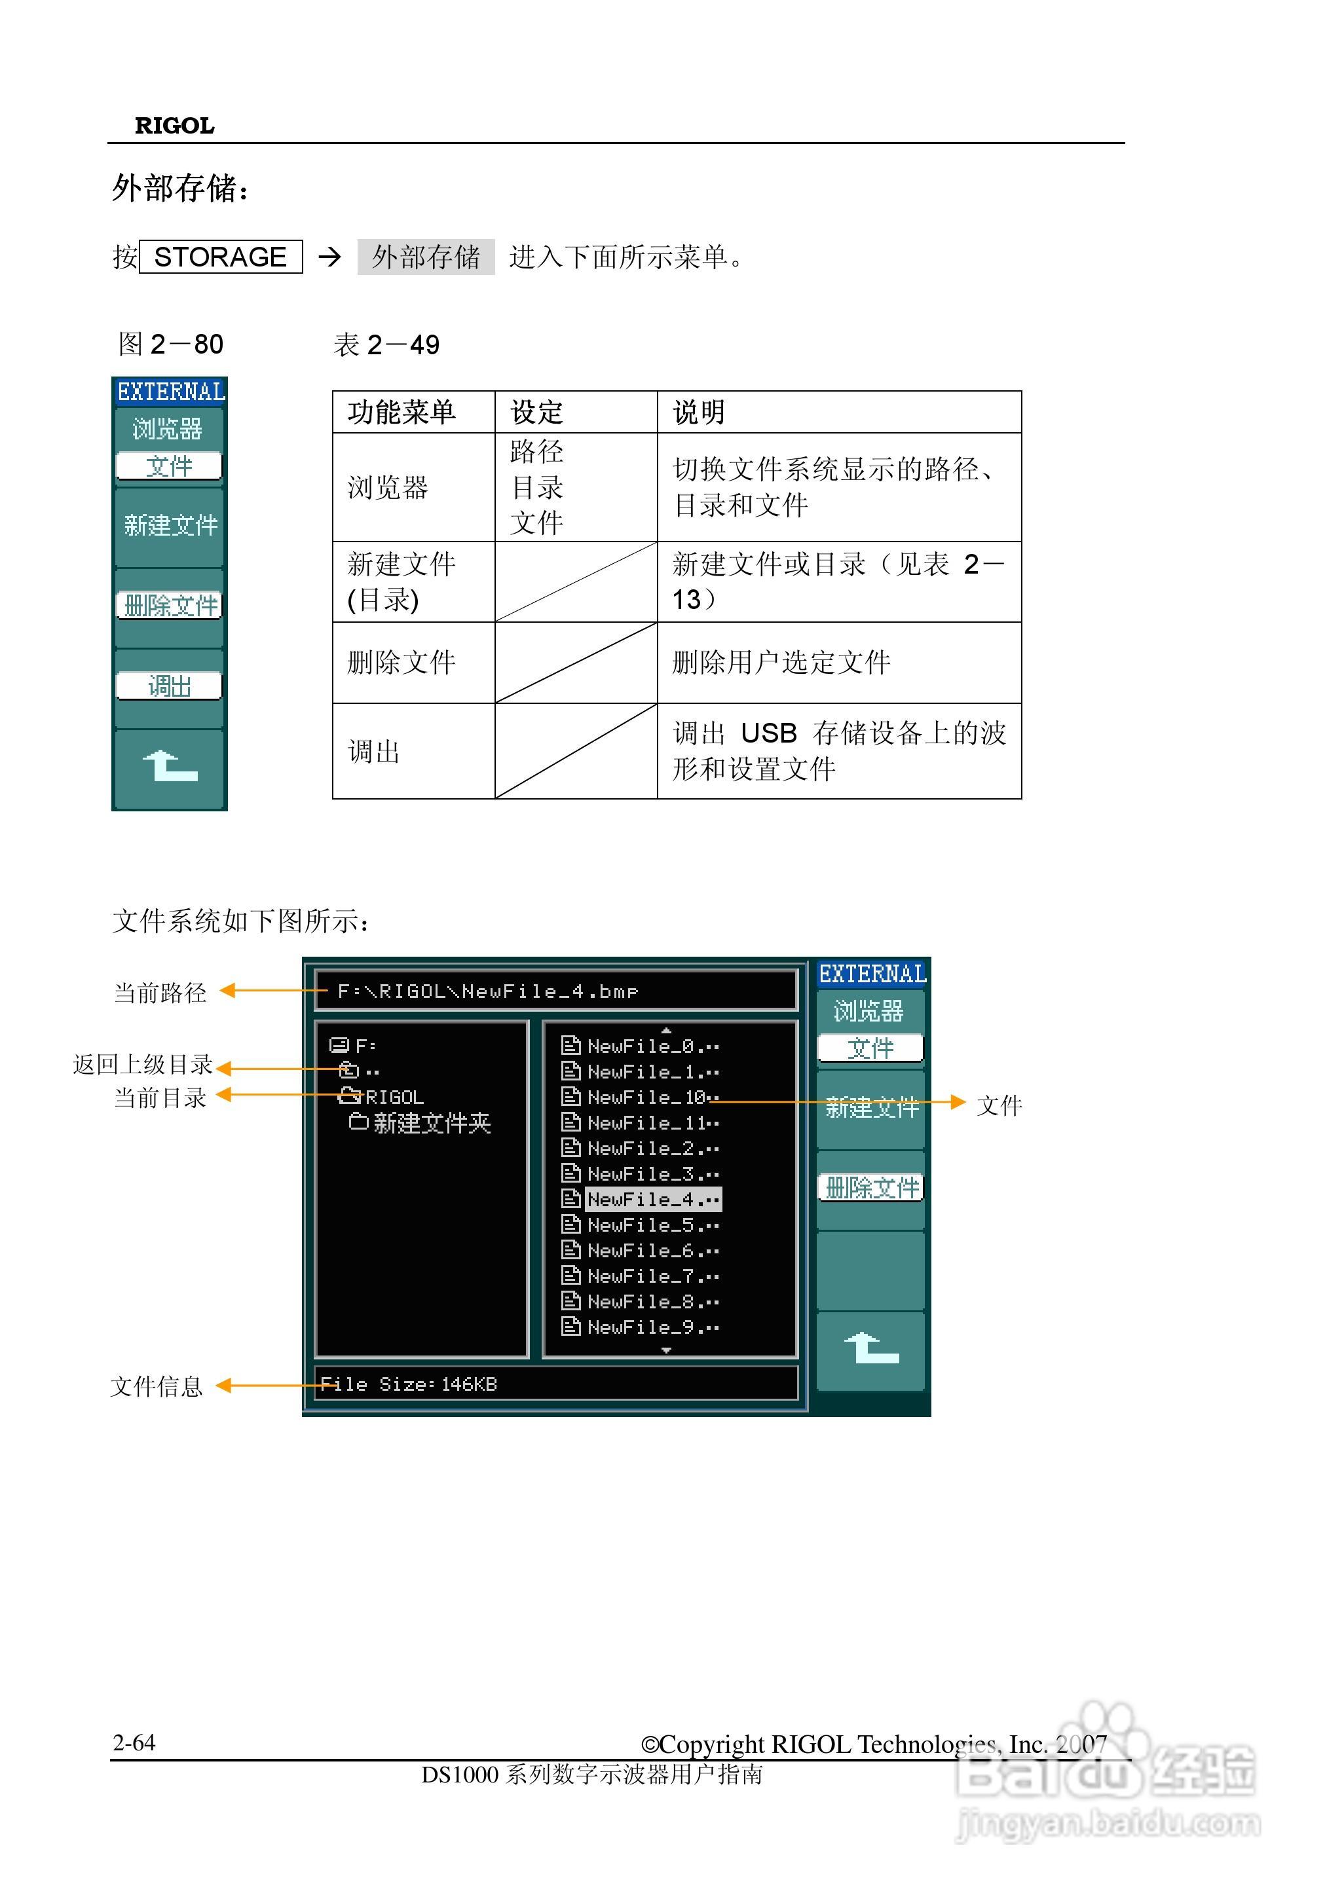
Task: Select the highlighted 外部存储 menu option
Action: [x=430, y=257]
